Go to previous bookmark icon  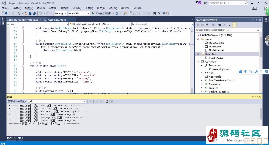(x=159, y=13)
